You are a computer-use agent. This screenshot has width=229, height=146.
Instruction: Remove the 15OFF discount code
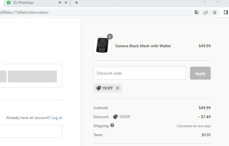tap(118, 88)
